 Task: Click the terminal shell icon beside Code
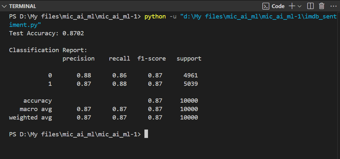tap(266, 6)
